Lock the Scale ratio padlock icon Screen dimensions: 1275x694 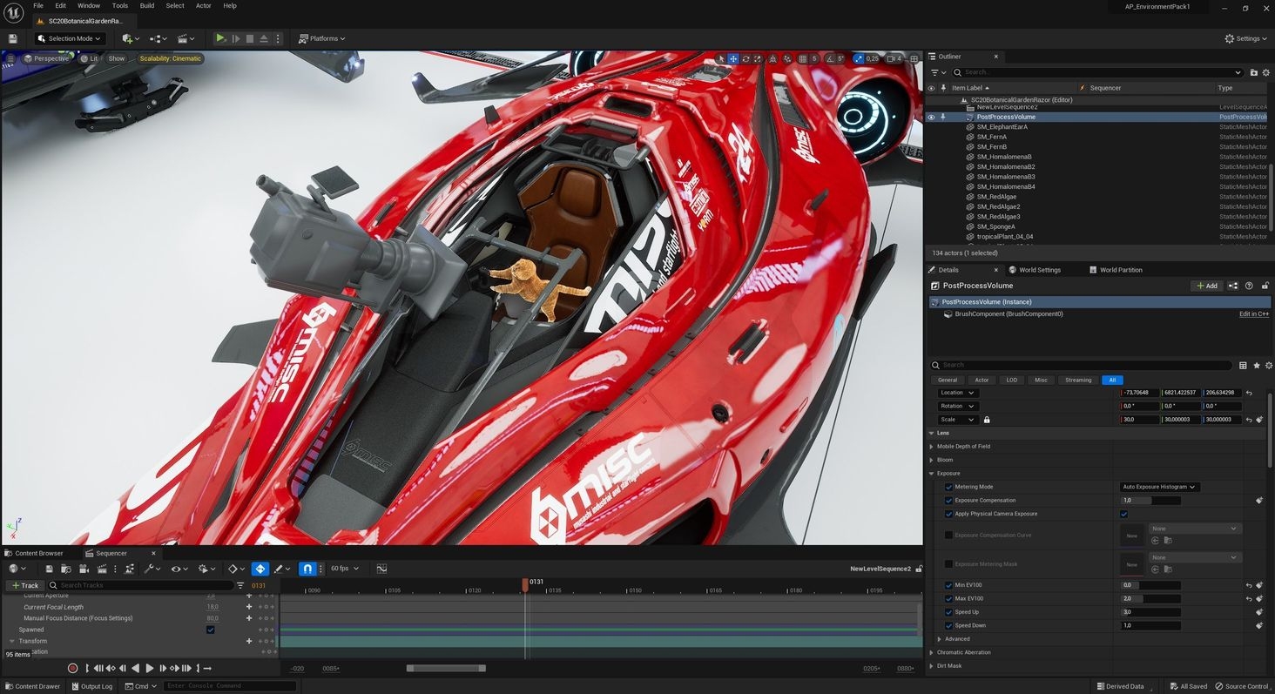[987, 420]
